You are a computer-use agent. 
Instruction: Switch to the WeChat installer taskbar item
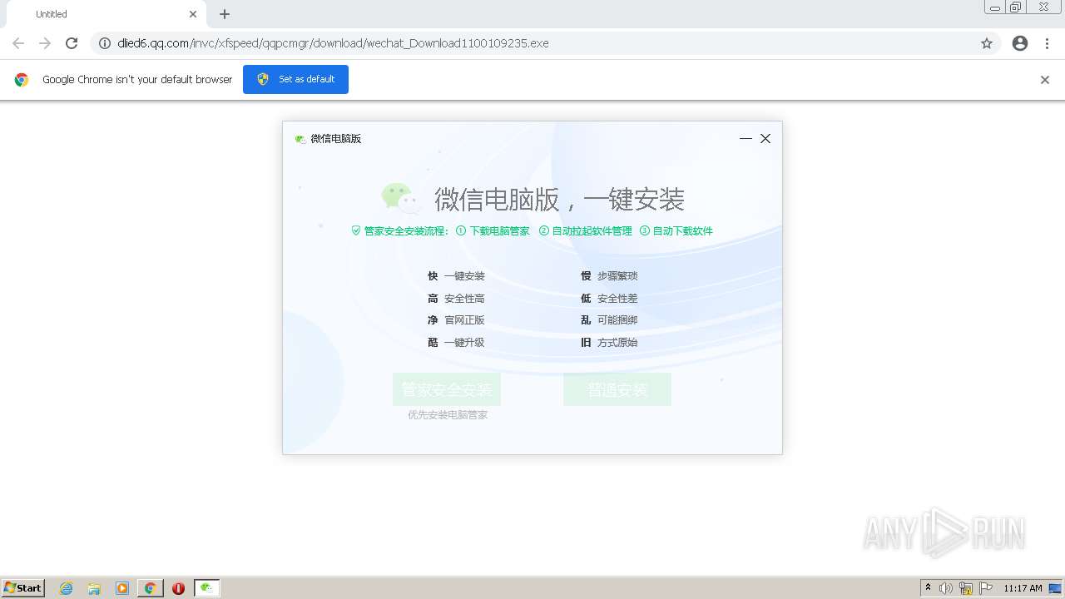pyautogui.click(x=207, y=588)
